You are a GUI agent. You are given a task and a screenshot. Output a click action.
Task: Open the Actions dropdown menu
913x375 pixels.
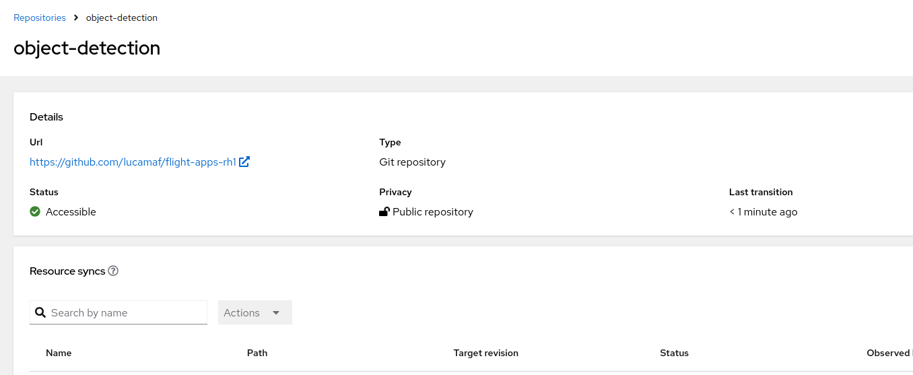coord(255,312)
